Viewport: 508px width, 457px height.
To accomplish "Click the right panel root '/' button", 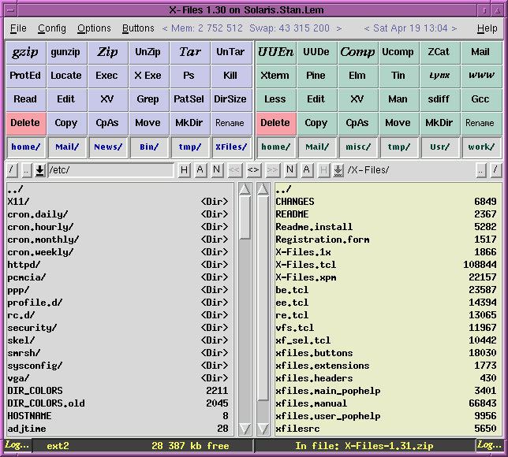I will click(x=495, y=169).
